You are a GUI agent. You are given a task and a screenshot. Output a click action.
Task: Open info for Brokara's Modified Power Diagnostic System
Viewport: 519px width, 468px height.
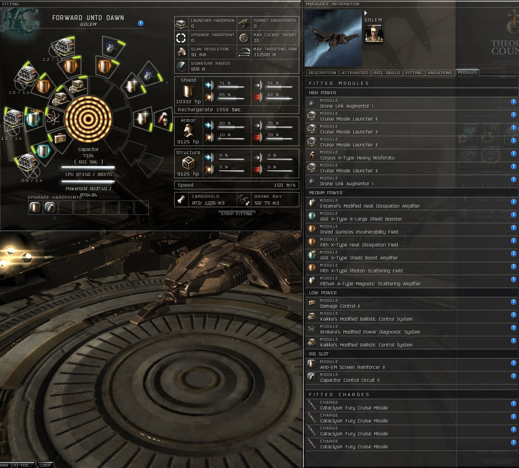[x=513, y=328]
